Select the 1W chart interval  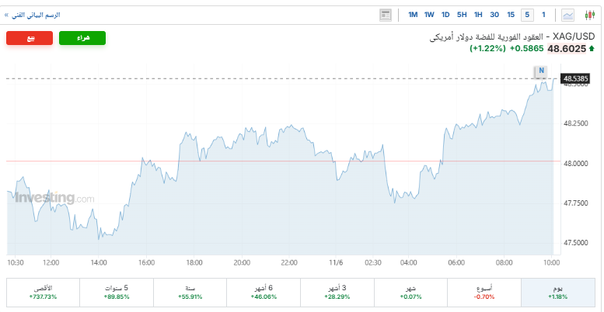point(429,15)
